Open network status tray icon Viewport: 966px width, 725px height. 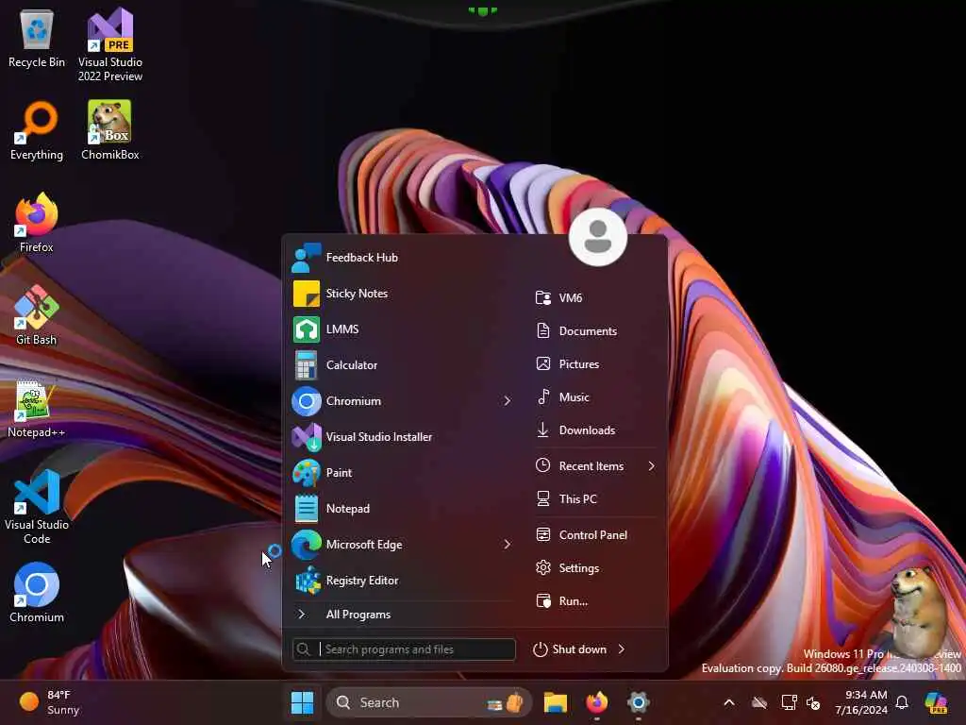pos(789,702)
